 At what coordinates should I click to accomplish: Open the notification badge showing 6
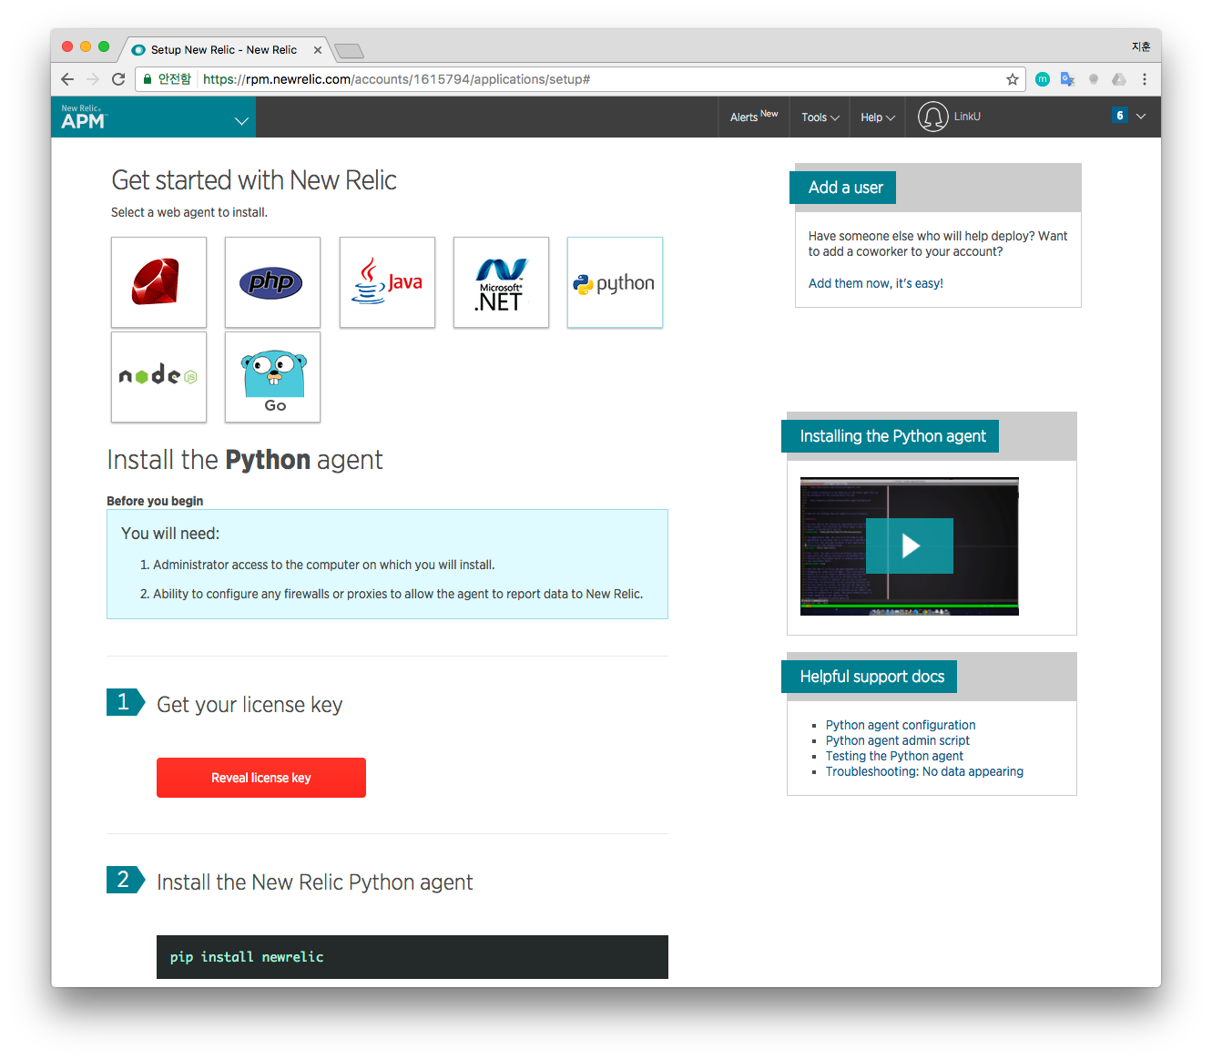pyautogui.click(x=1119, y=116)
